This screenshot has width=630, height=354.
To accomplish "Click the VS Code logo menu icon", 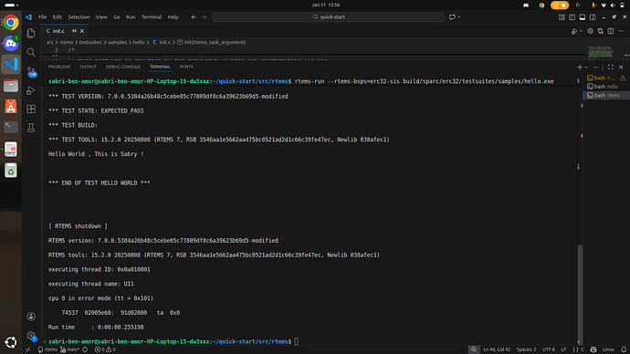I will [x=28, y=17].
